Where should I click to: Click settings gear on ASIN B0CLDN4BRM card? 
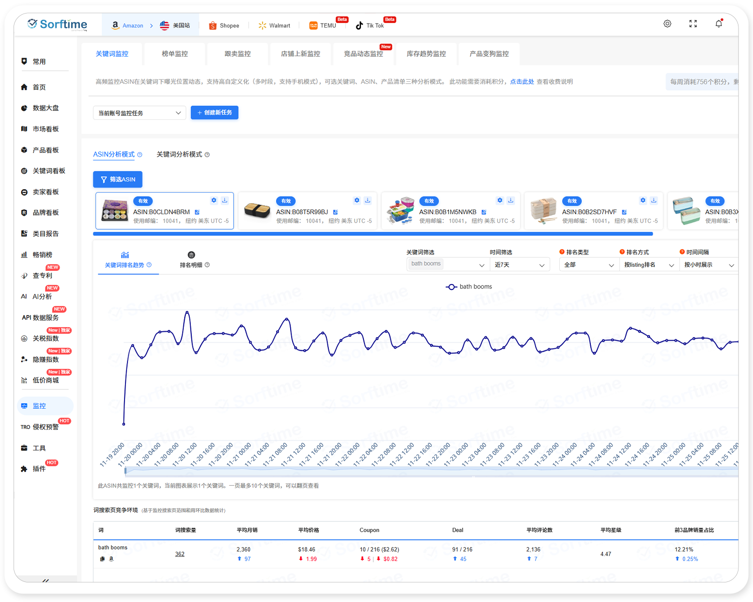[x=214, y=200]
